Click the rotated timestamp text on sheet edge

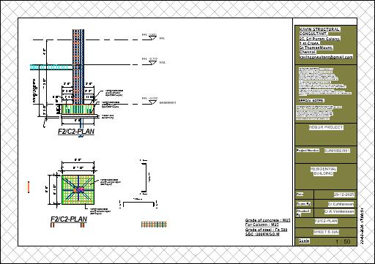363,225
